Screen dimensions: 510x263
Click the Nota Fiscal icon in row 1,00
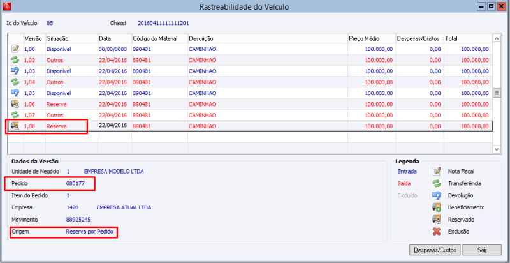click(15, 49)
